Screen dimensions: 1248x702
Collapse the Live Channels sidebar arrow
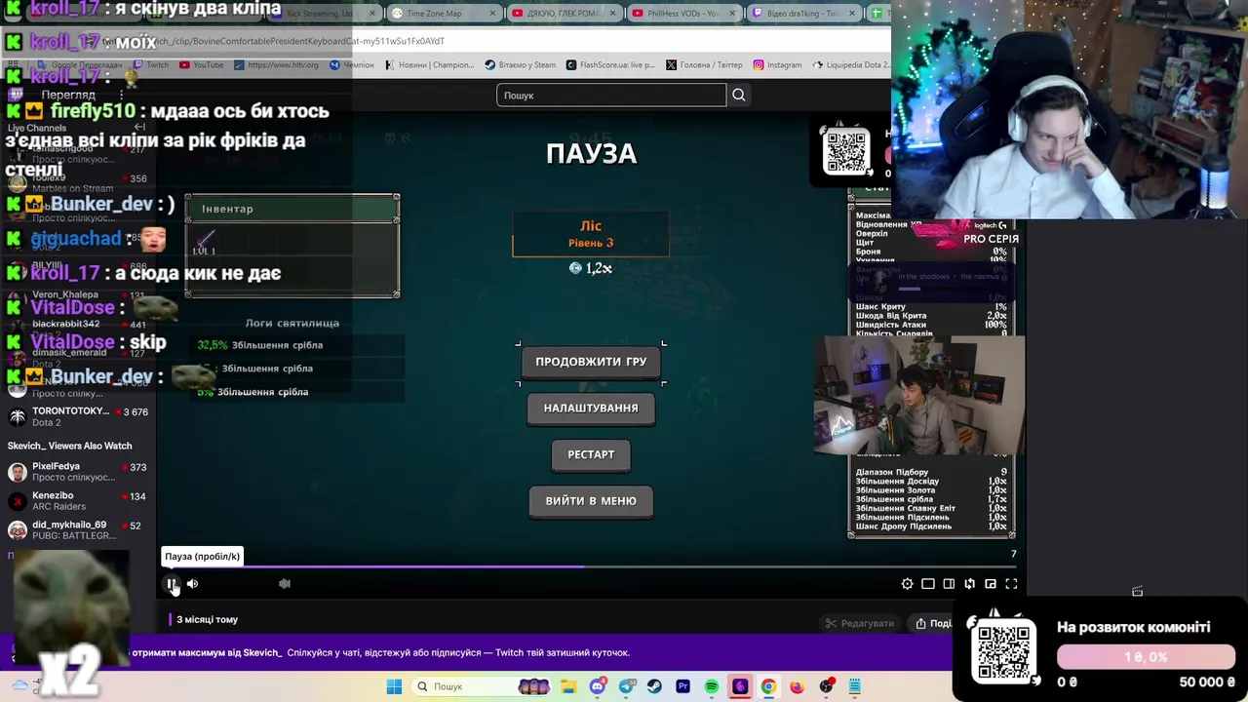pyautogui.click(x=139, y=128)
